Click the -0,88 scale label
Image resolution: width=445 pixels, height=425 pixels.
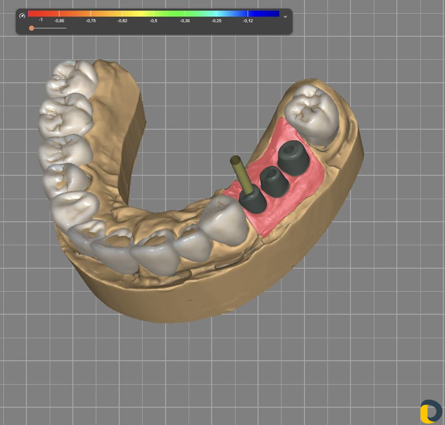tap(59, 21)
